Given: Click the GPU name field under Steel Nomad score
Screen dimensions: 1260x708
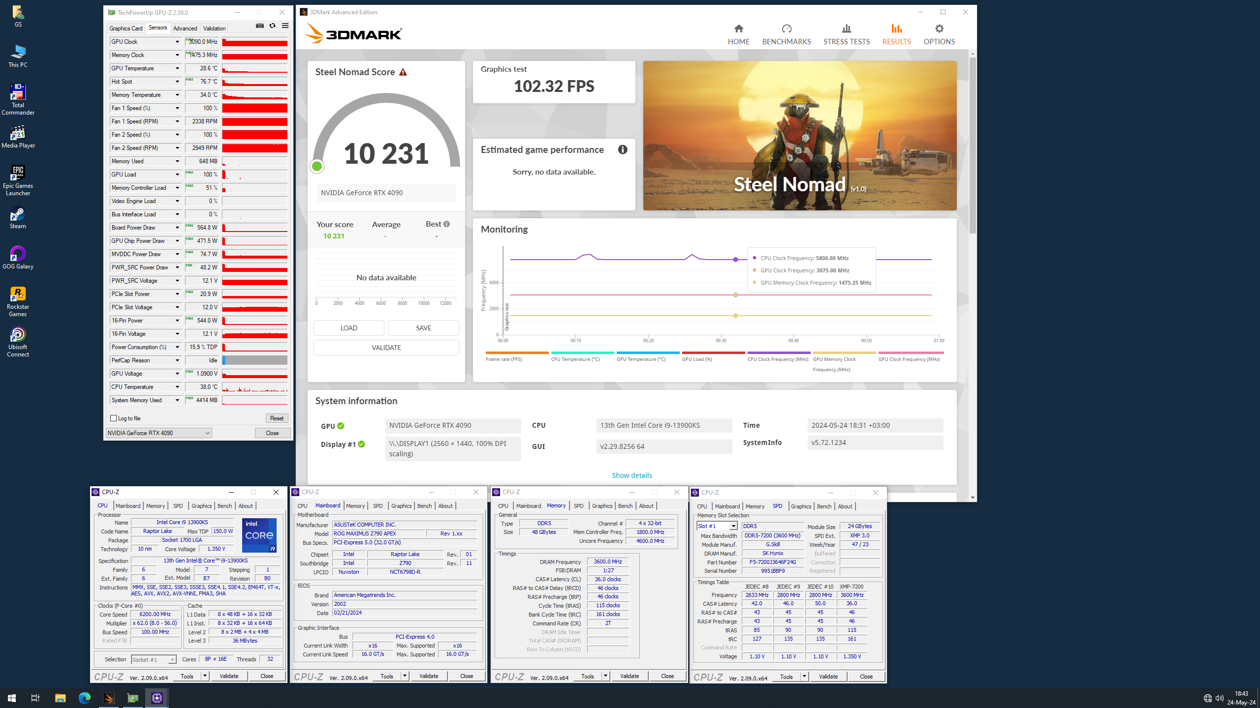Looking at the screenshot, I should tap(386, 193).
